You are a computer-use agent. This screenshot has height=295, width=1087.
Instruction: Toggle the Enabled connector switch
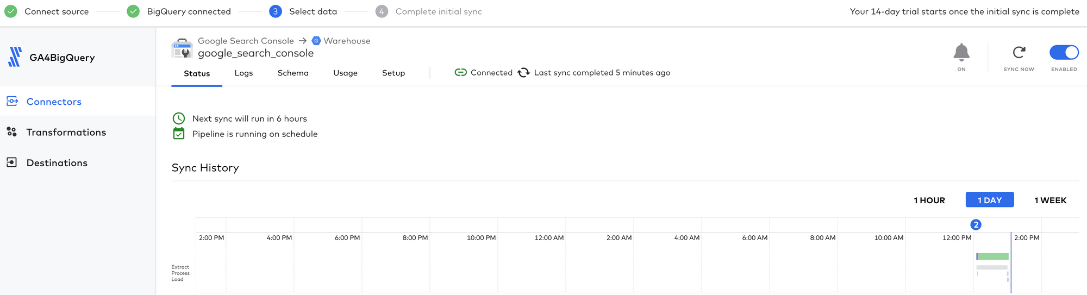1064,52
